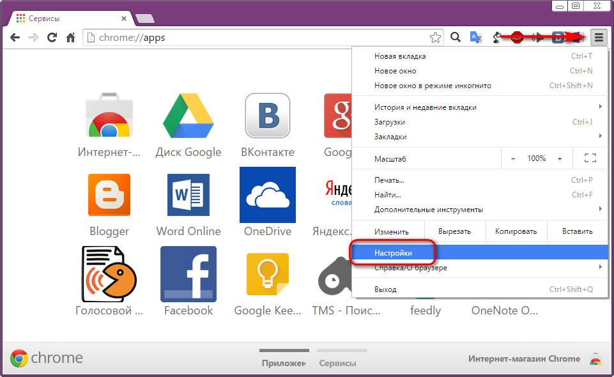This screenshot has width=614, height=377.
Task: Decrease zoom with the minus button
Action: tap(513, 158)
